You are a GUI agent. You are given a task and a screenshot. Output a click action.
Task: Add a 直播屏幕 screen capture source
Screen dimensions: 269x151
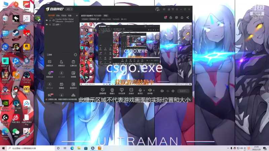pyautogui.click(x=103, y=91)
